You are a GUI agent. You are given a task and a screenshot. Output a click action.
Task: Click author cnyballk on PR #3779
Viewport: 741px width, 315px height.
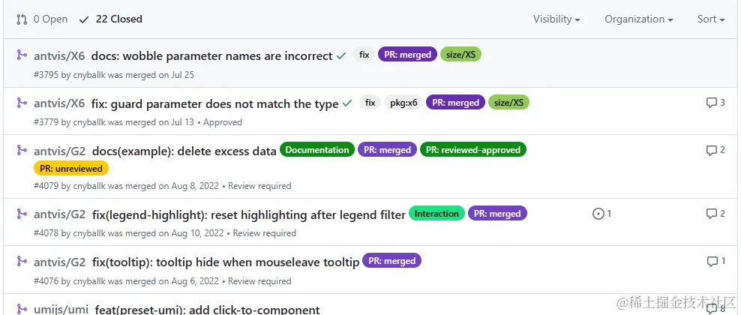(89, 122)
